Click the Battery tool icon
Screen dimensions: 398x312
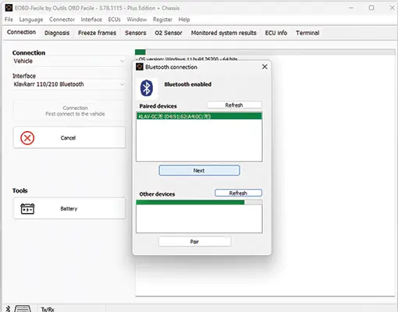(27, 208)
